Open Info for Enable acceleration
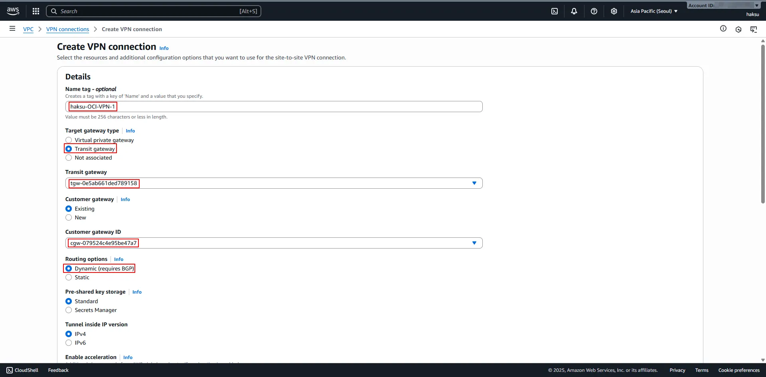The image size is (766, 377). (128, 357)
